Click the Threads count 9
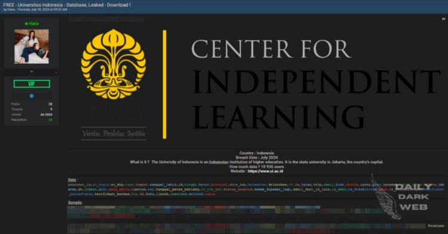 [51, 109]
